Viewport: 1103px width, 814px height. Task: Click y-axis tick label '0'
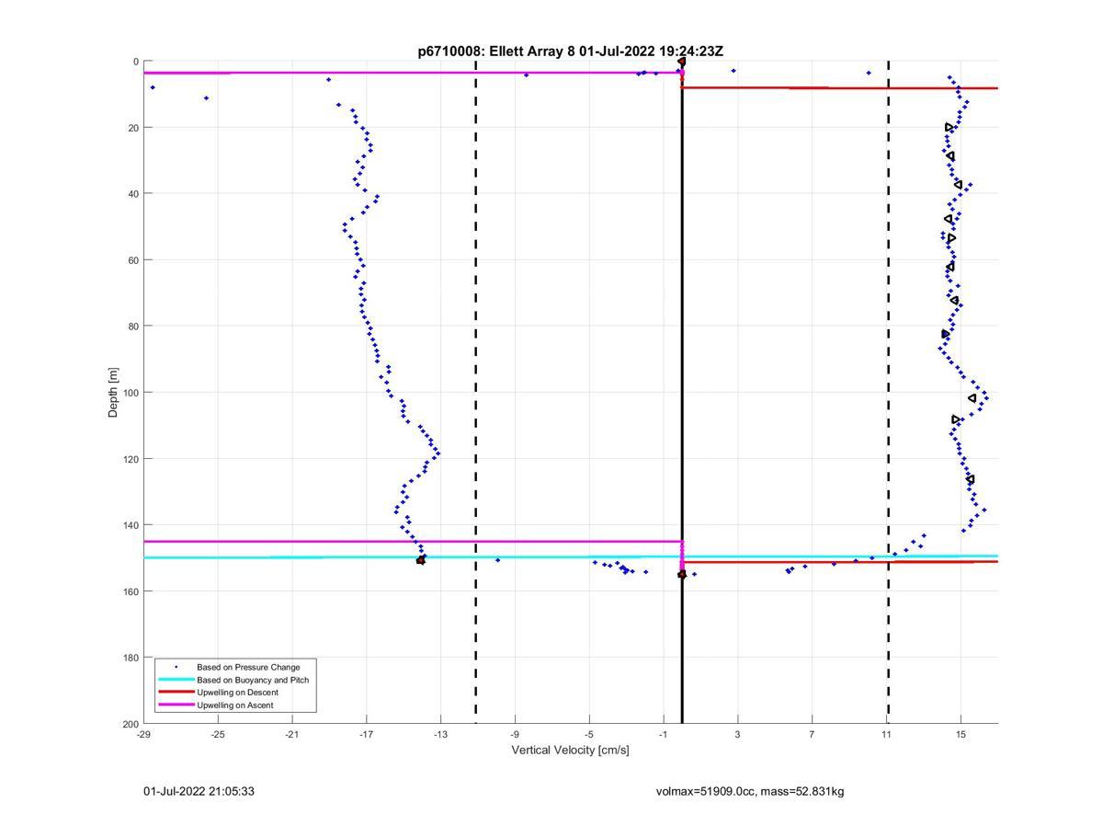(136, 62)
